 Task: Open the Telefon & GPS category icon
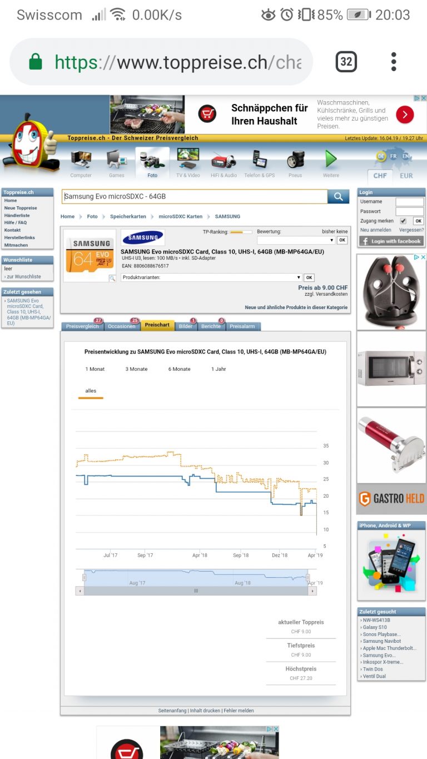tap(260, 160)
